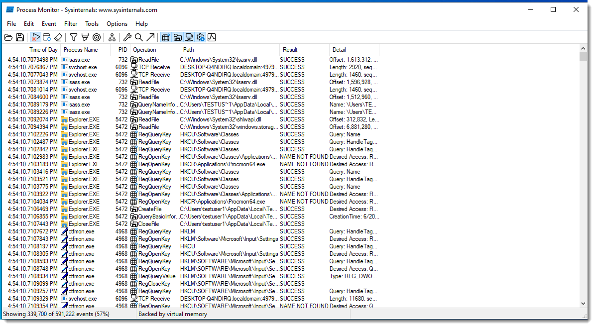This screenshot has height=327, width=595.
Task: Open the Event menu
Action: pos(49,24)
